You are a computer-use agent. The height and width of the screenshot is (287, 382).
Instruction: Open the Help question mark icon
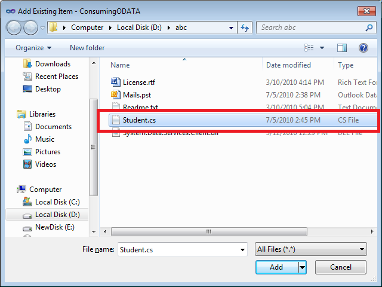pyautogui.click(x=363, y=48)
